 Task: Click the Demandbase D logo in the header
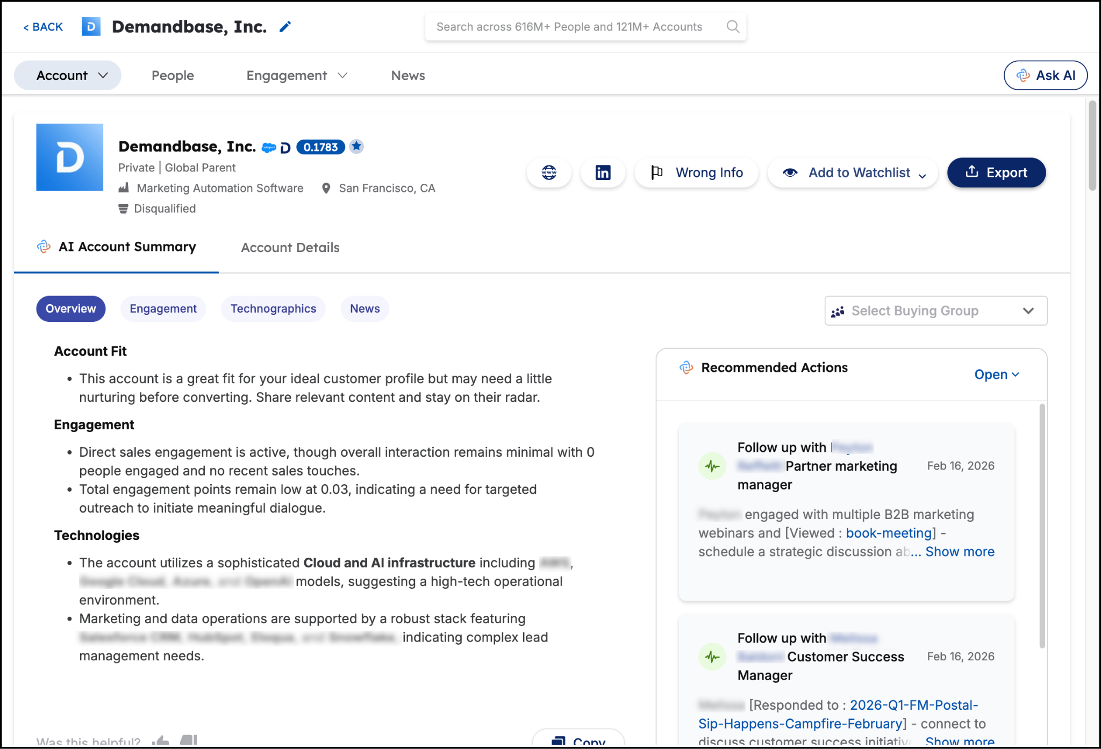(91, 26)
